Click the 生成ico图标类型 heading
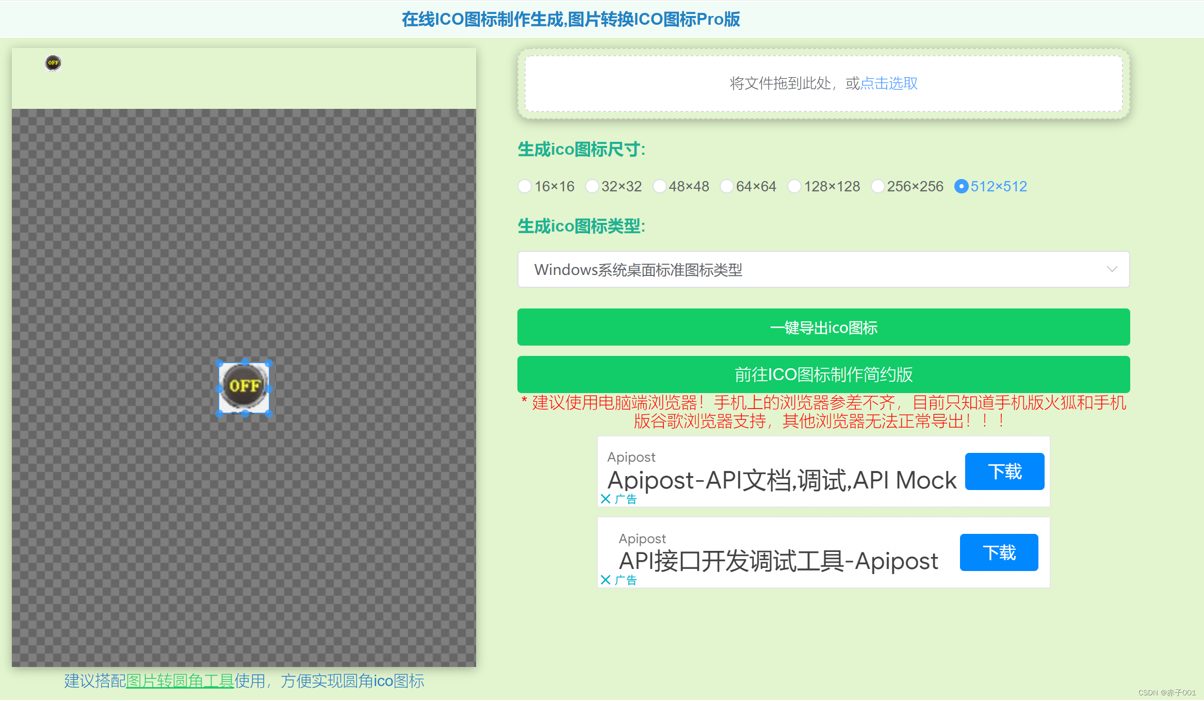1204x701 pixels. pos(581,226)
